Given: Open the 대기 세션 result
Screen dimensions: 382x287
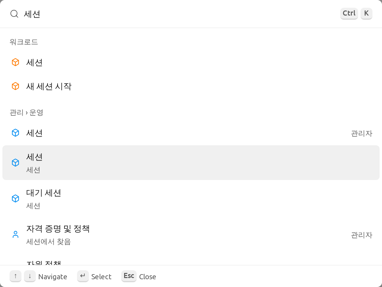Looking at the screenshot, I should click(191, 199).
